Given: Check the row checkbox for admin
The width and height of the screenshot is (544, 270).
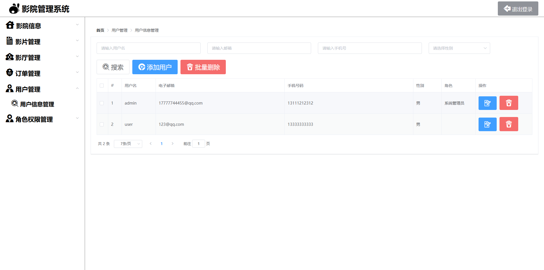Looking at the screenshot, I should [x=102, y=103].
